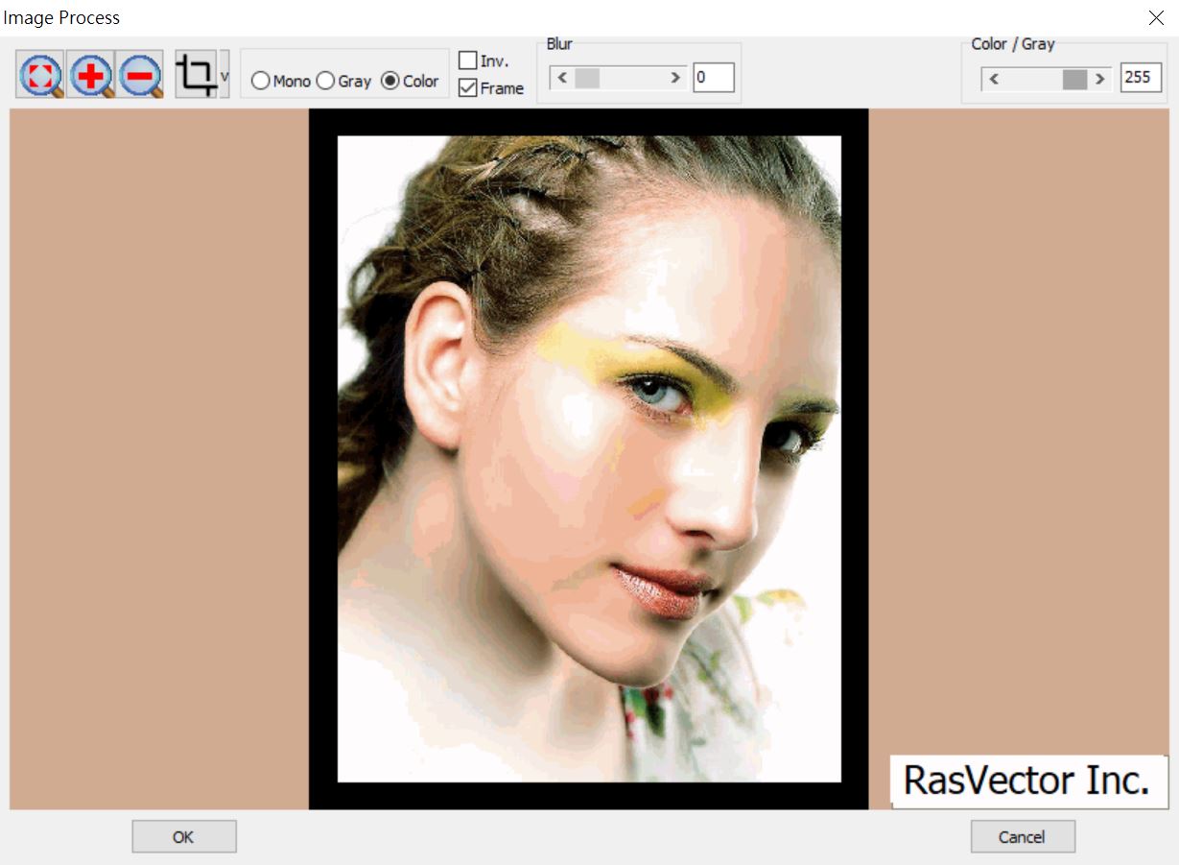Click the Blur slider thumb
Viewport: 1179px width, 865px height.
587,78
